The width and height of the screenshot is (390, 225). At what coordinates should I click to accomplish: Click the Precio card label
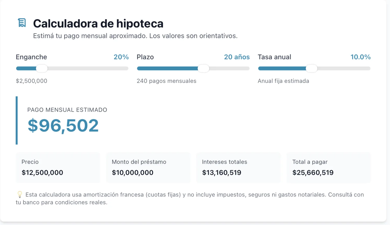(30, 162)
